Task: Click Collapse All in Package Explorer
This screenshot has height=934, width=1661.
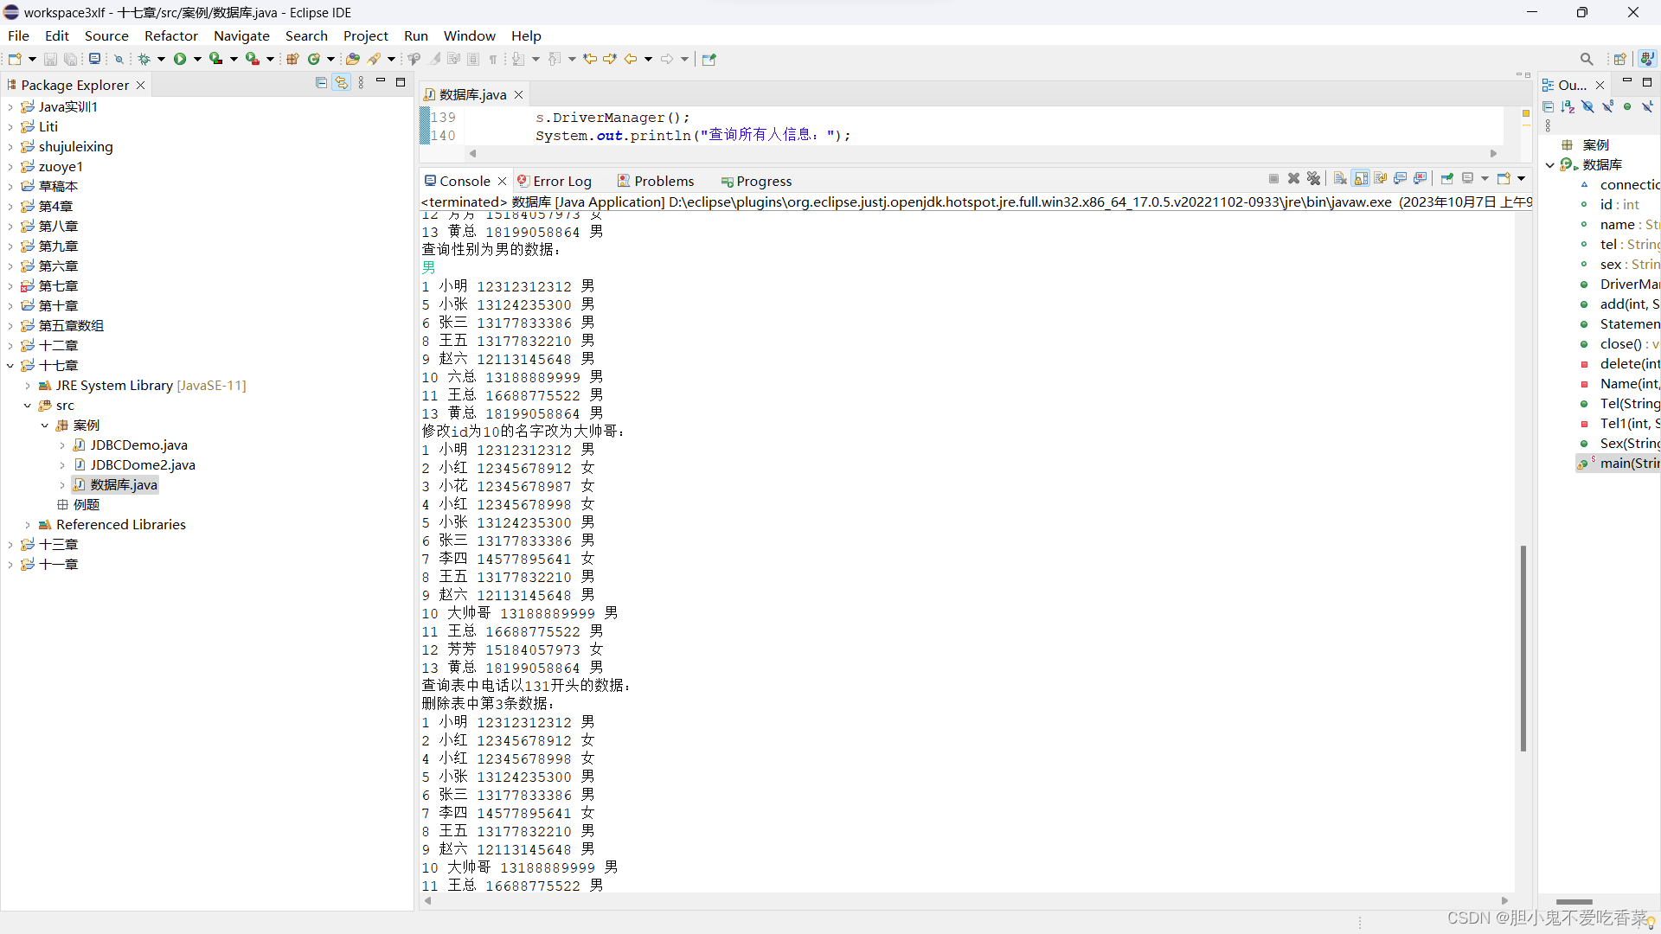Action: 321,83
